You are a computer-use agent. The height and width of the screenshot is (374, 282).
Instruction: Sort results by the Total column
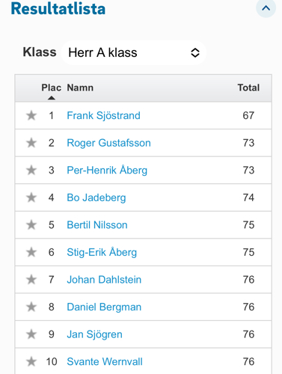click(x=248, y=88)
